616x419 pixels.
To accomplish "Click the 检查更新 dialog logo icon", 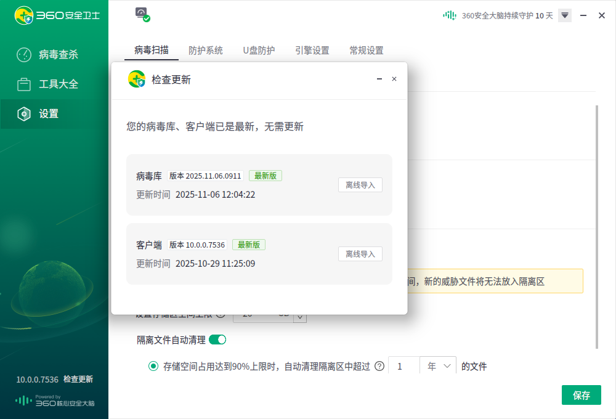I will (x=137, y=79).
